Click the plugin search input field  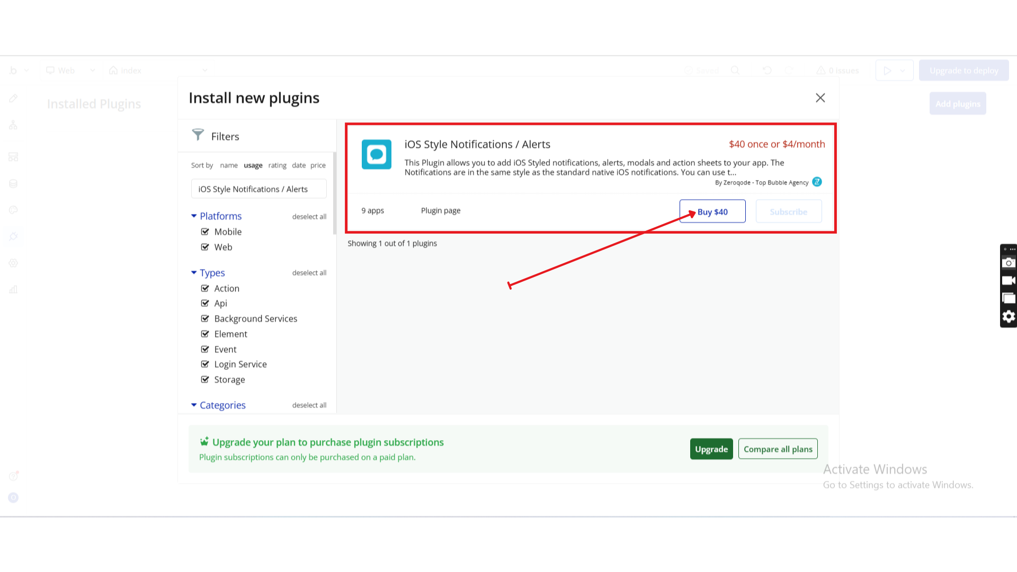pos(258,189)
